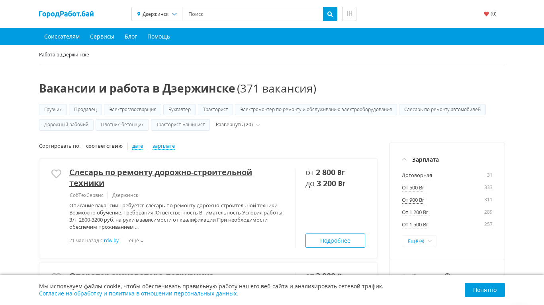Select the Бухгалтер tag
This screenshot has width=544, height=305.
click(180, 110)
